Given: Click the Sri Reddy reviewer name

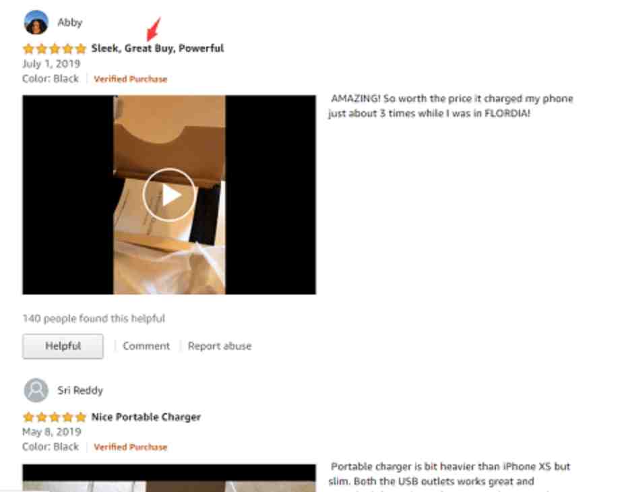Looking at the screenshot, I should 80,390.
